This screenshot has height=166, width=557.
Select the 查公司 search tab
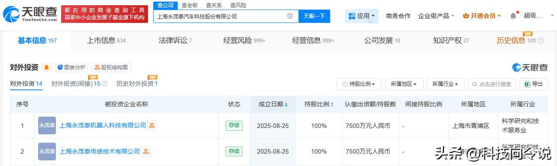pyautogui.click(x=165, y=5)
